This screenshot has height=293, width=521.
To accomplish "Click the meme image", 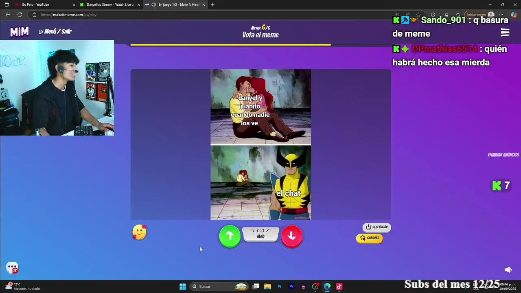I will [260, 144].
